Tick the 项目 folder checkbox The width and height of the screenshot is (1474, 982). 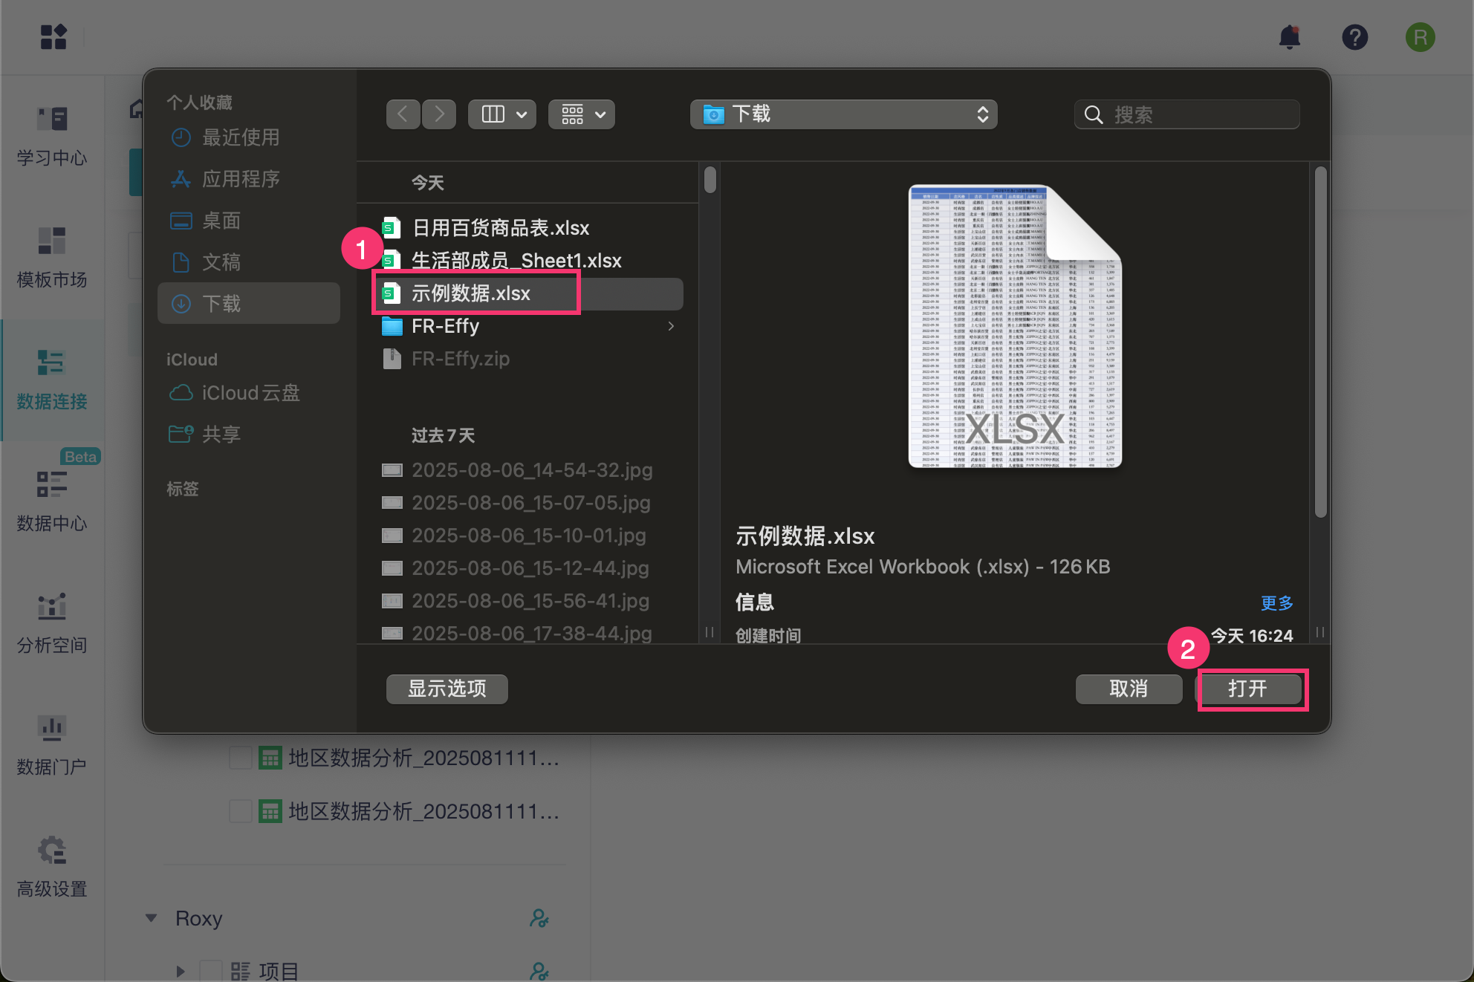[211, 971]
